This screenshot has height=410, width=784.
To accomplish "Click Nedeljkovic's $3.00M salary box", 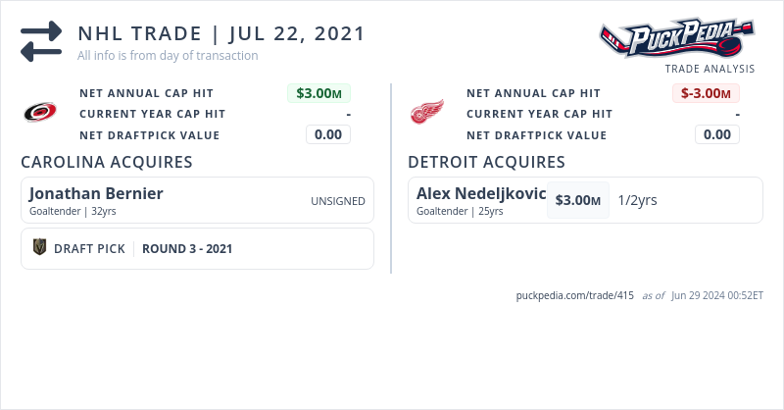I will 577,200.
